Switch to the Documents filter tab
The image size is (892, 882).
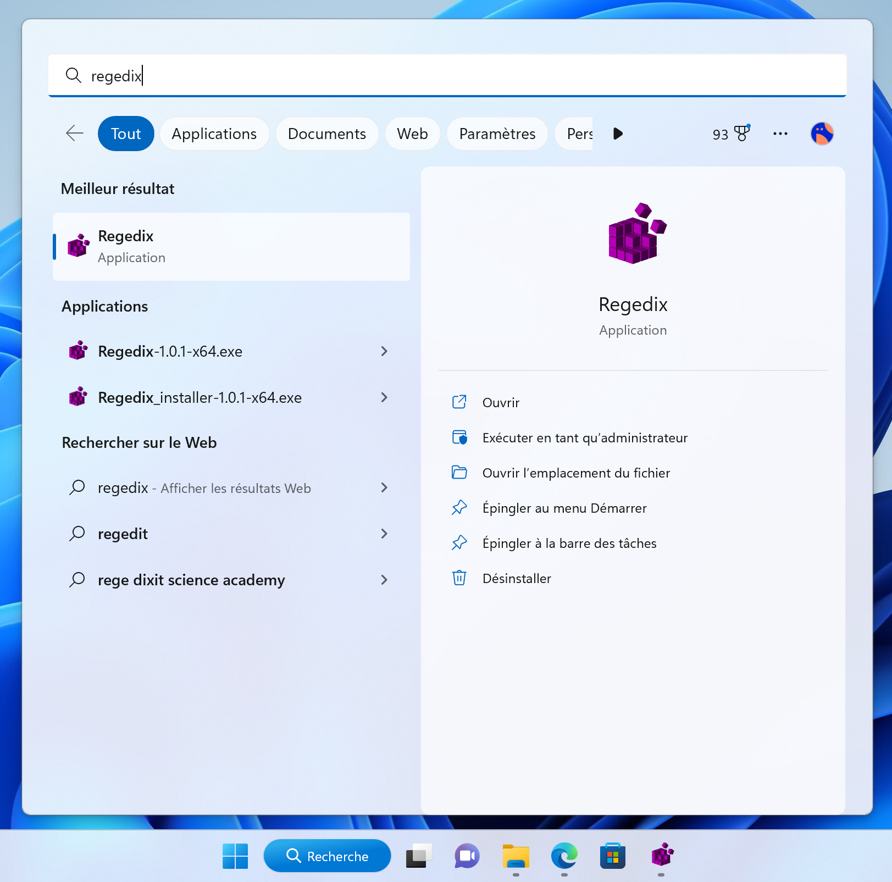pos(327,134)
